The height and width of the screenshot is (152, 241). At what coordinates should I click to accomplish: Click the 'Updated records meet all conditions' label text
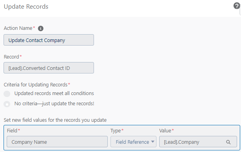[x=54, y=93]
